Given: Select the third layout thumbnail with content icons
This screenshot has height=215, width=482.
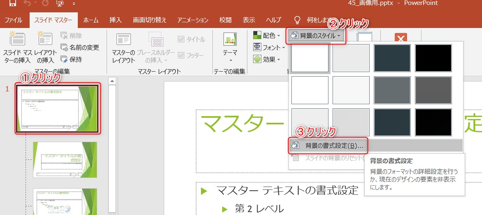Looking at the screenshot, I should click(65, 201).
